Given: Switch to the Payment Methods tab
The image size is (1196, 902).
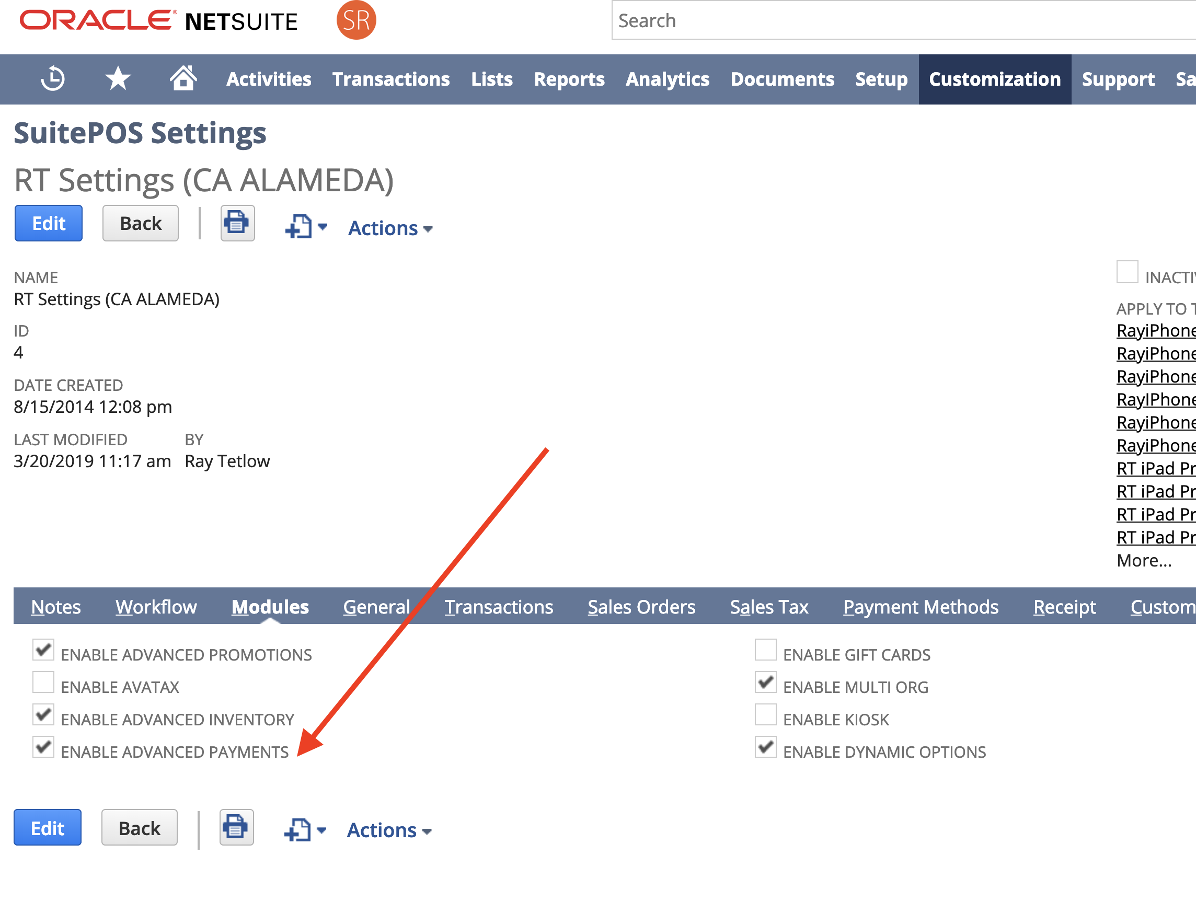Looking at the screenshot, I should 920,606.
